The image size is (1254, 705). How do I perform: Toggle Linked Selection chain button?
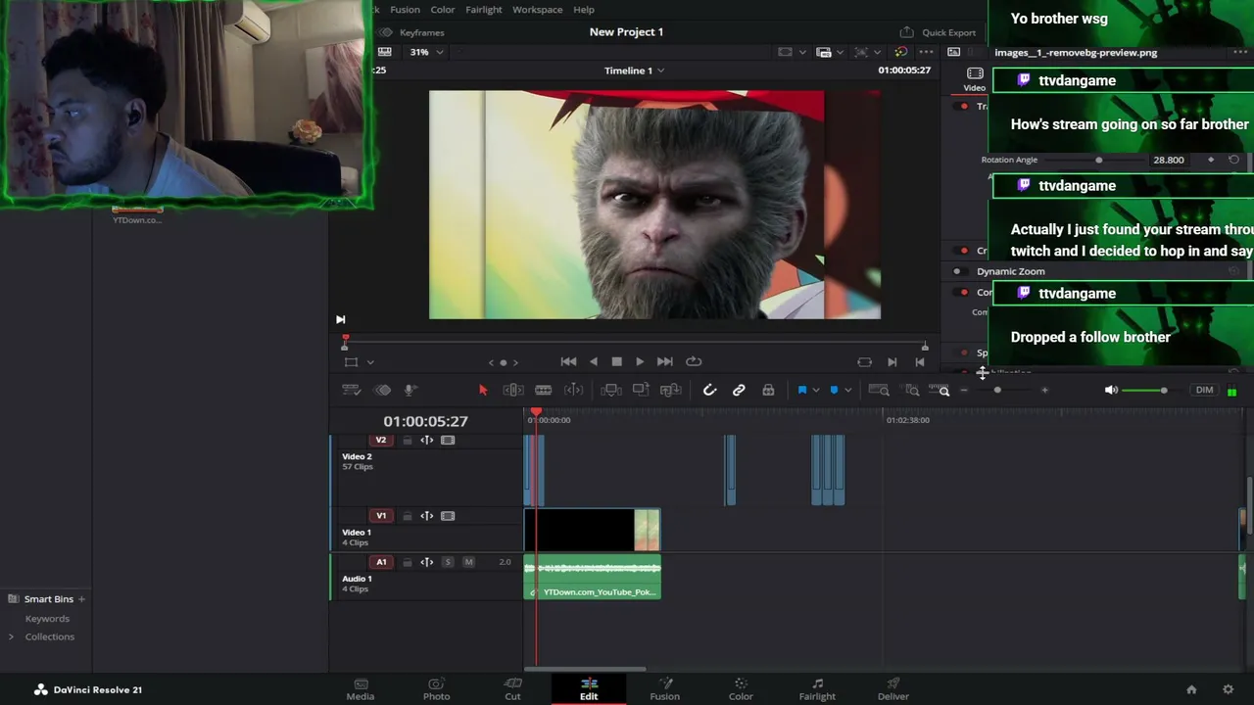coord(739,391)
